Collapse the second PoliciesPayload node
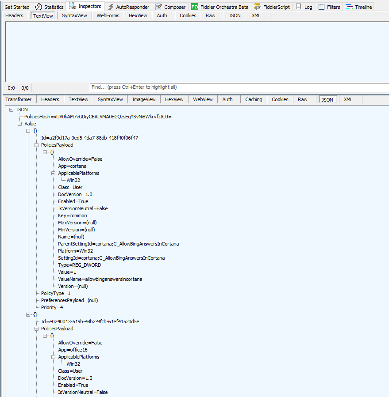The width and height of the screenshot is (389, 397). coord(36,329)
